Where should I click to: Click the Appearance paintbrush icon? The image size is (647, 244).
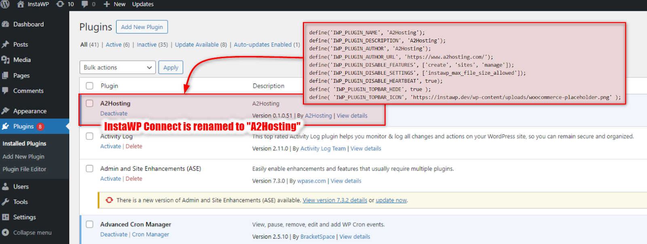click(x=6, y=111)
